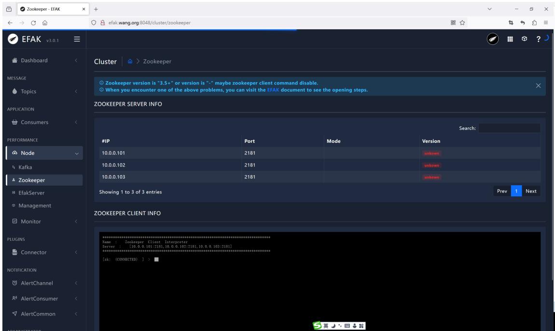Image resolution: width=555 pixels, height=331 pixels.
Task: Click the EFAK feather logo in sidebar
Action: (x=13, y=39)
